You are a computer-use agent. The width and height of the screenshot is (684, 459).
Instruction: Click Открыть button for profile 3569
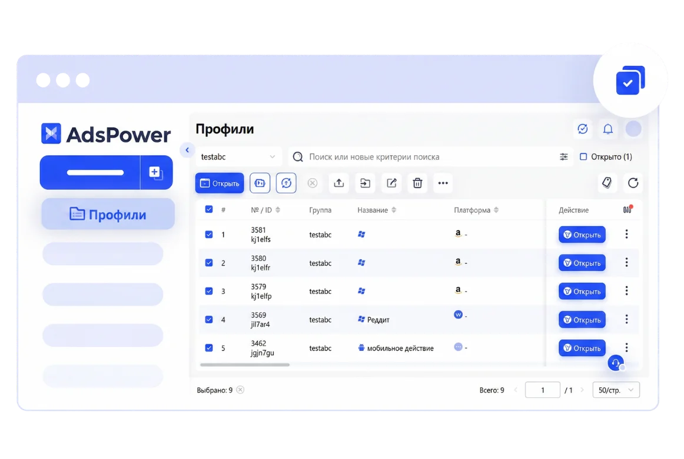point(582,320)
